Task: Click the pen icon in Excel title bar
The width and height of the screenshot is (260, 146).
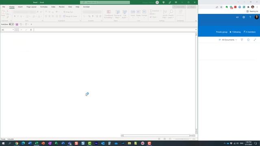Action: (x=170, y=2)
